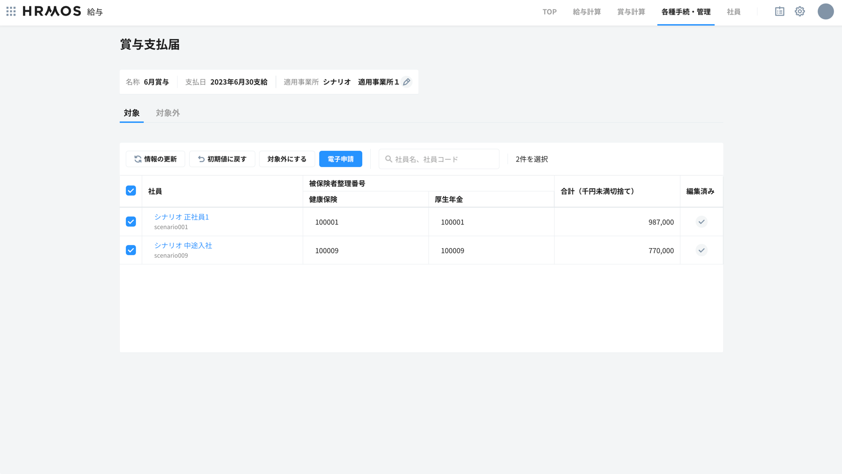Toggle the select-all checkbox in table header
The image size is (842, 474).
point(131,191)
